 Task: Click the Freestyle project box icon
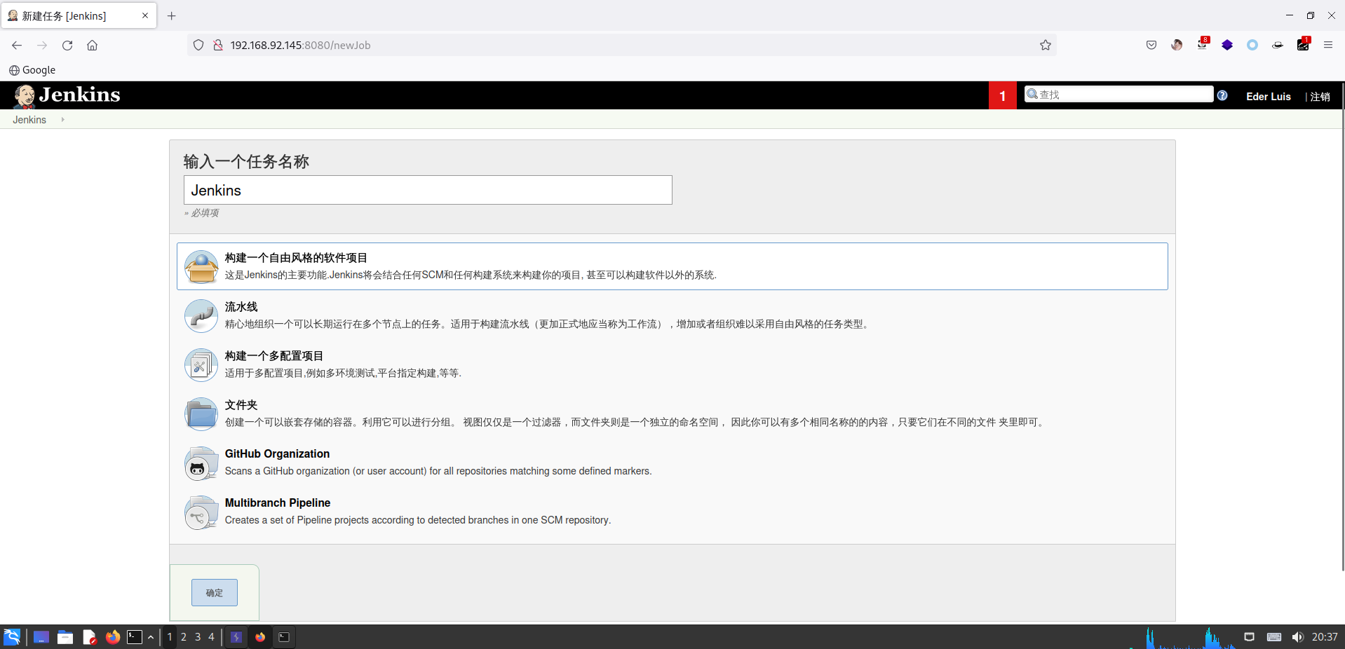tap(201, 266)
